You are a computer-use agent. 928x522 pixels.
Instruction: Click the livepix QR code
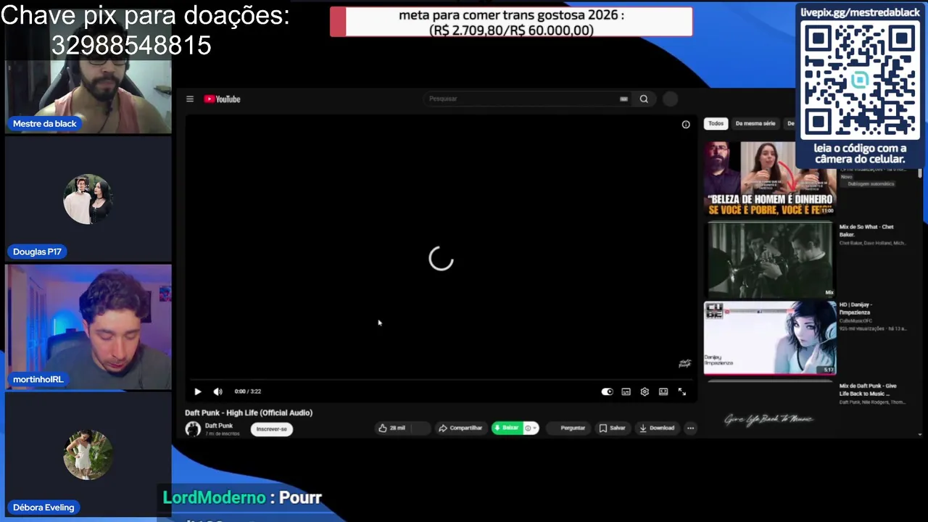click(860, 81)
